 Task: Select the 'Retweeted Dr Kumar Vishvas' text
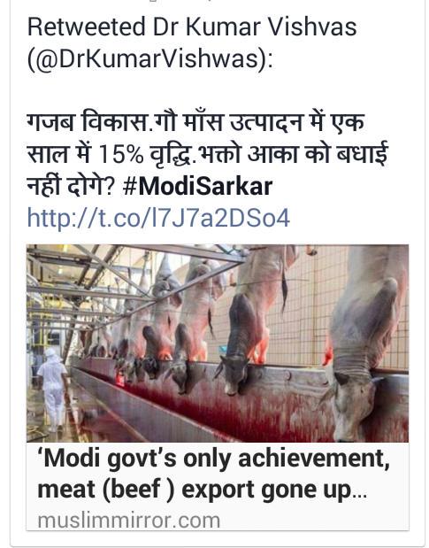pyautogui.click(x=192, y=27)
